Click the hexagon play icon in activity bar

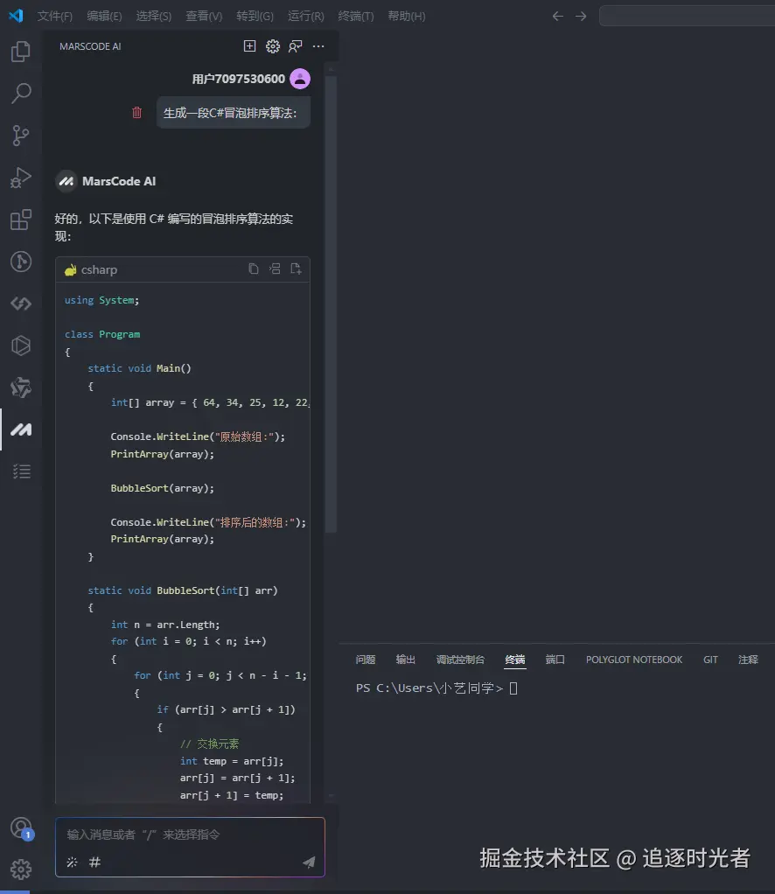coord(21,346)
